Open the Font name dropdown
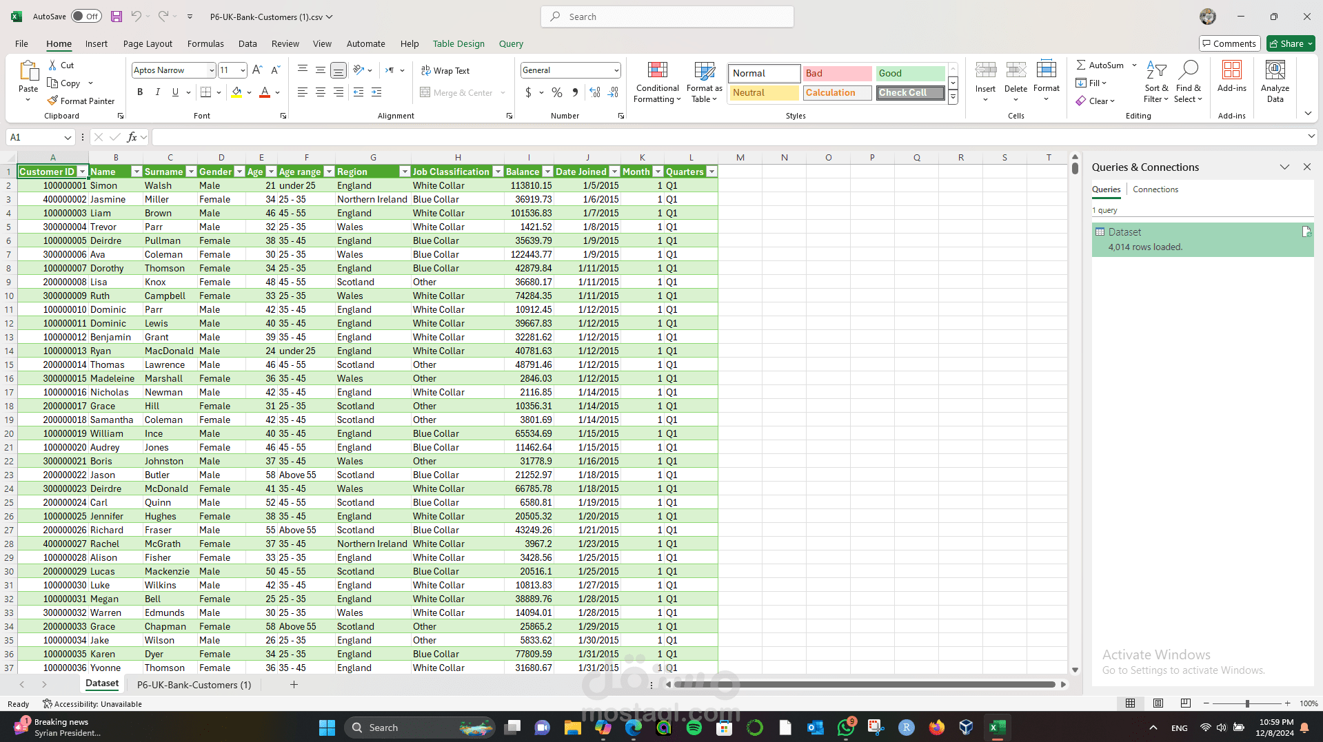This screenshot has height=742, width=1323. (x=212, y=70)
